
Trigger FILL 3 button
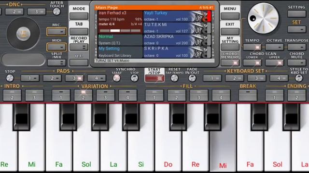coord(199,95)
